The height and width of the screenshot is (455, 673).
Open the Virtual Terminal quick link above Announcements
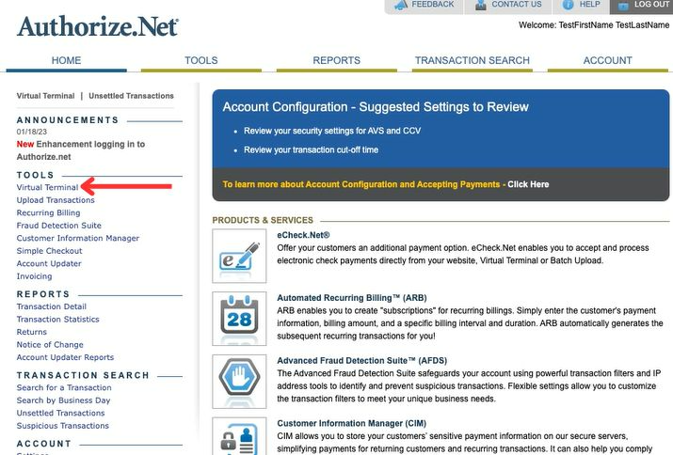point(45,96)
